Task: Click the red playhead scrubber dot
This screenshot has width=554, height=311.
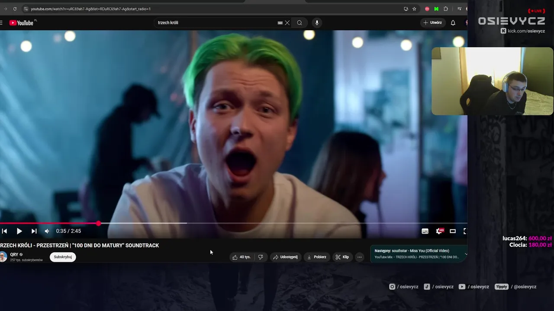Action: click(x=99, y=223)
